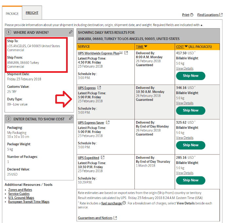Click the Friday 23 February 2018 shipment date
Viewport: 229px width, 223px height.
(x=24, y=79)
